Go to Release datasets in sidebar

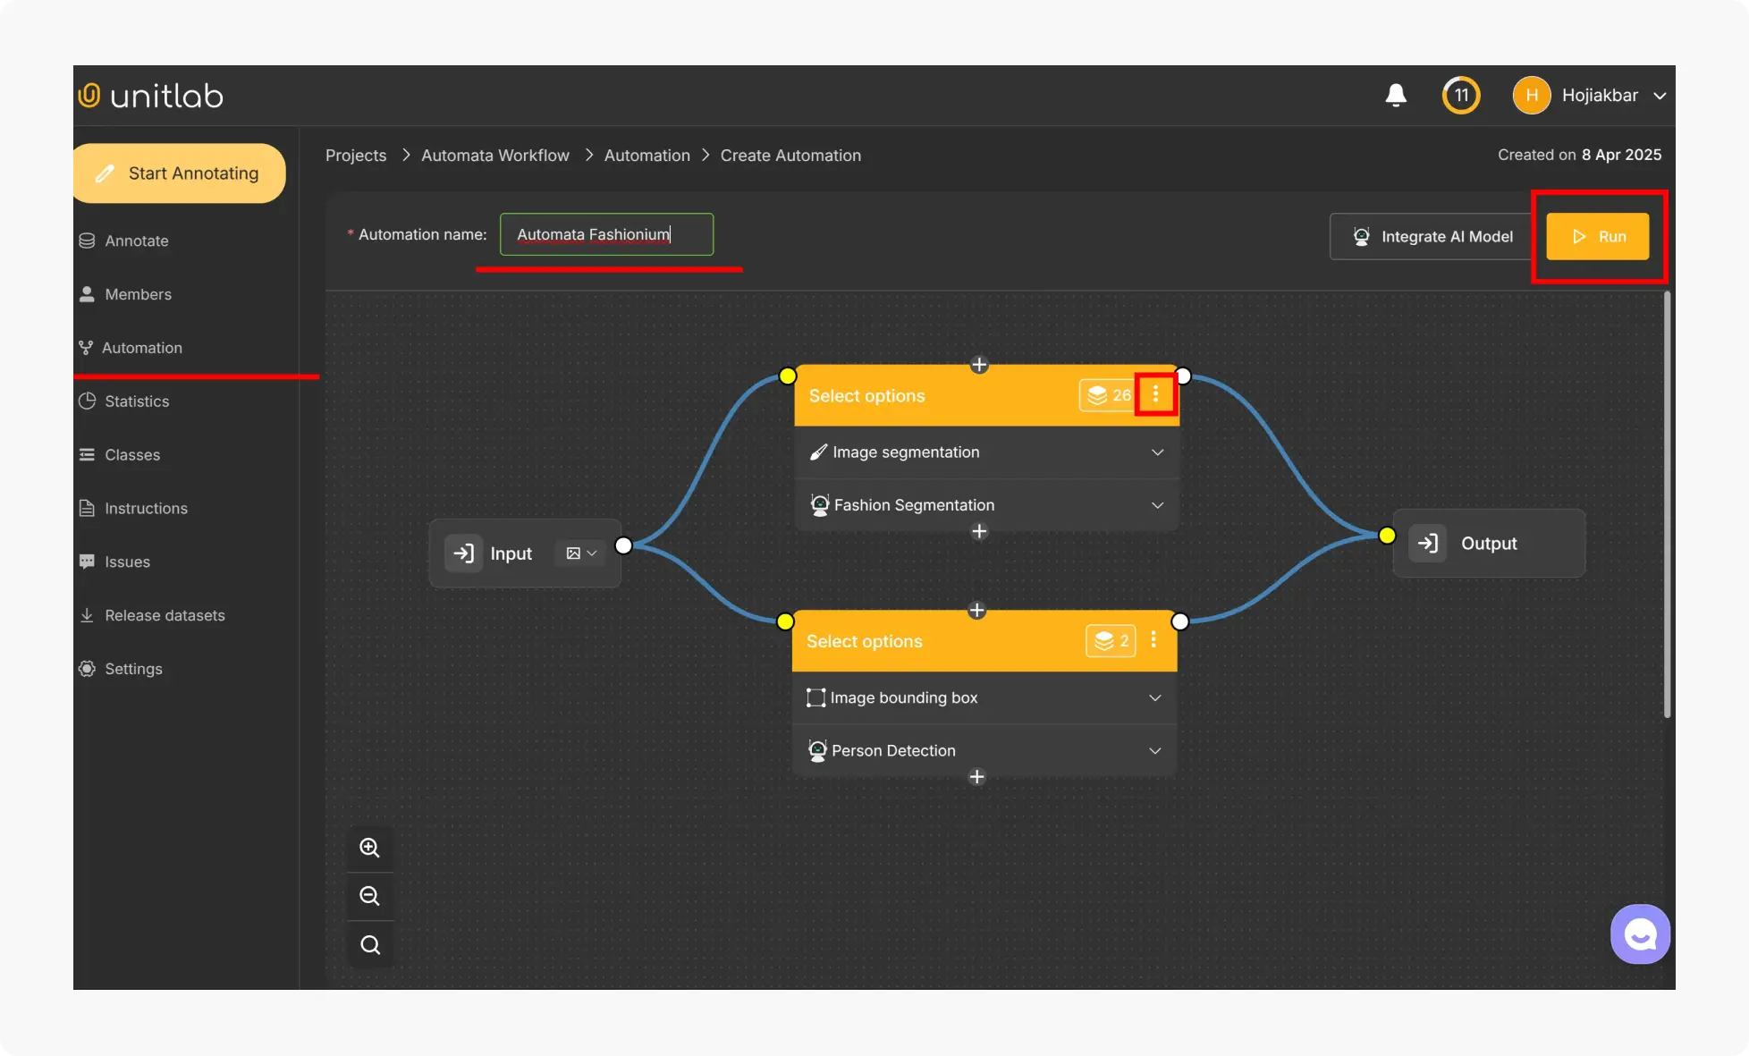pos(165,615)
